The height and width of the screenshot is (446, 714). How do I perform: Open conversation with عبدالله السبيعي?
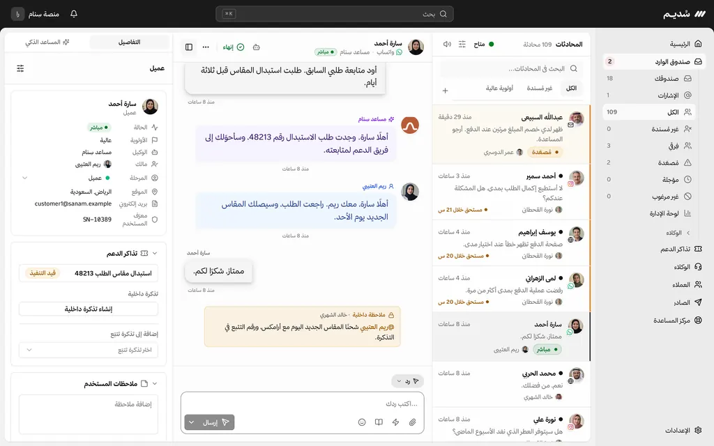tap(511, 134)
